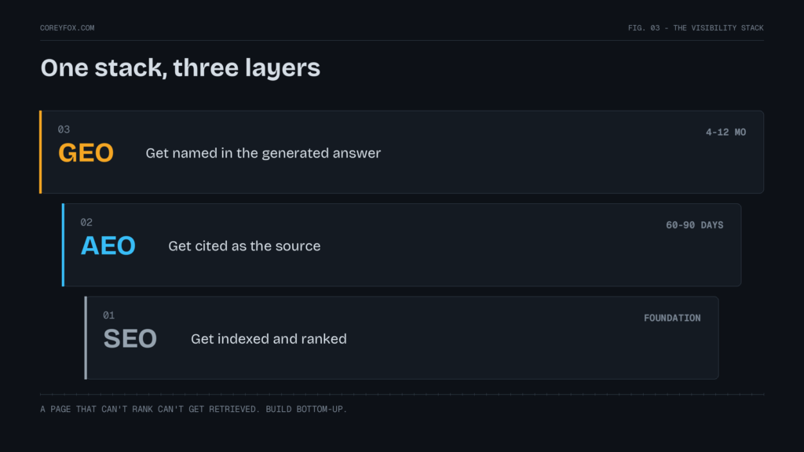Screen dimensions: 804x452
Task: Click 'Get cited as the source' text
Action: [244, 246]
